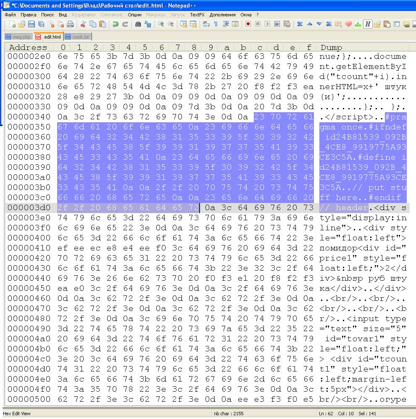Click the blue down triangle icon
Image resolution: width=416 pixels, height=419 pixels.
[319, 24]
